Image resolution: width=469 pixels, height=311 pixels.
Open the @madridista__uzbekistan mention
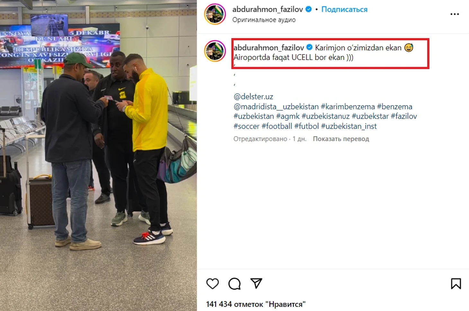tap(276, 106)
